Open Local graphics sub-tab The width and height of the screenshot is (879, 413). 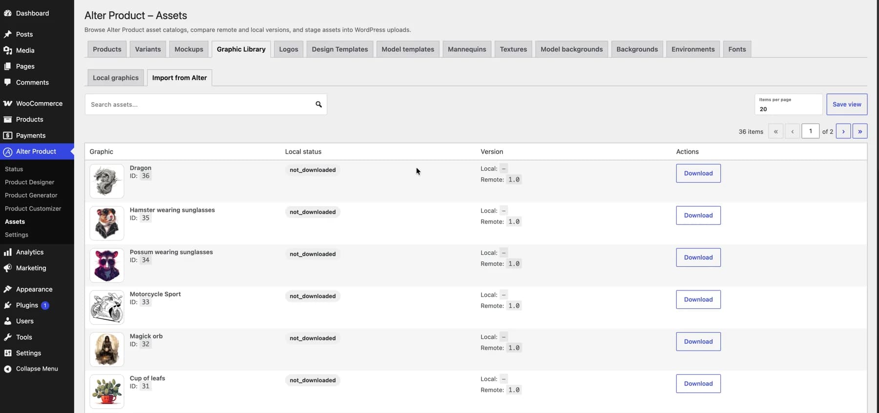pyautogui.click(x=116, y=78)
